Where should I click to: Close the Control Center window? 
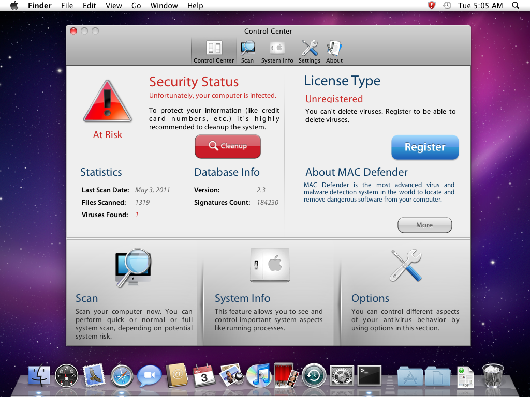(x=73, y=31)
